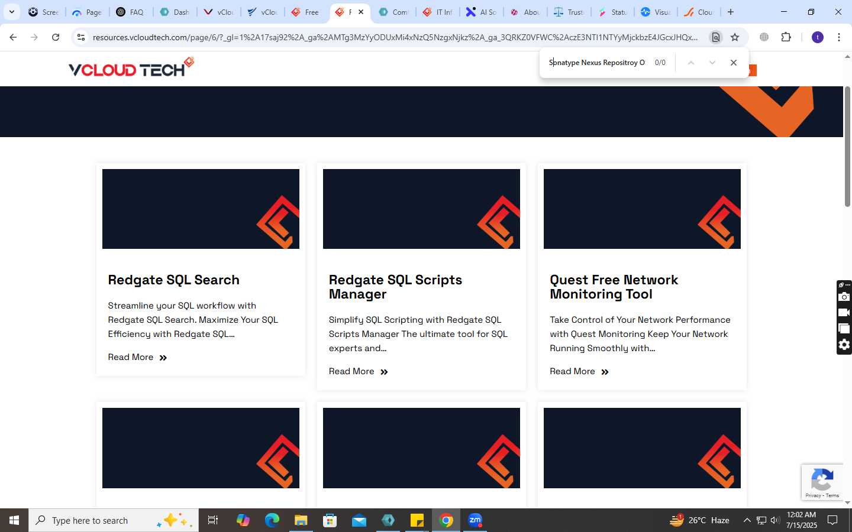852x532 pixels.
Task: Click Redgate SQL Scripts Manager thumbnail
Action: (x=421, y=209)
